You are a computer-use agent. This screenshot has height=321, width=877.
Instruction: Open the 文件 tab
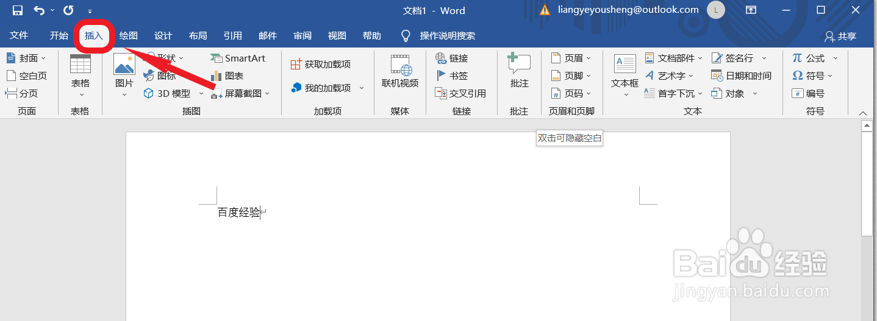point(19,36)
